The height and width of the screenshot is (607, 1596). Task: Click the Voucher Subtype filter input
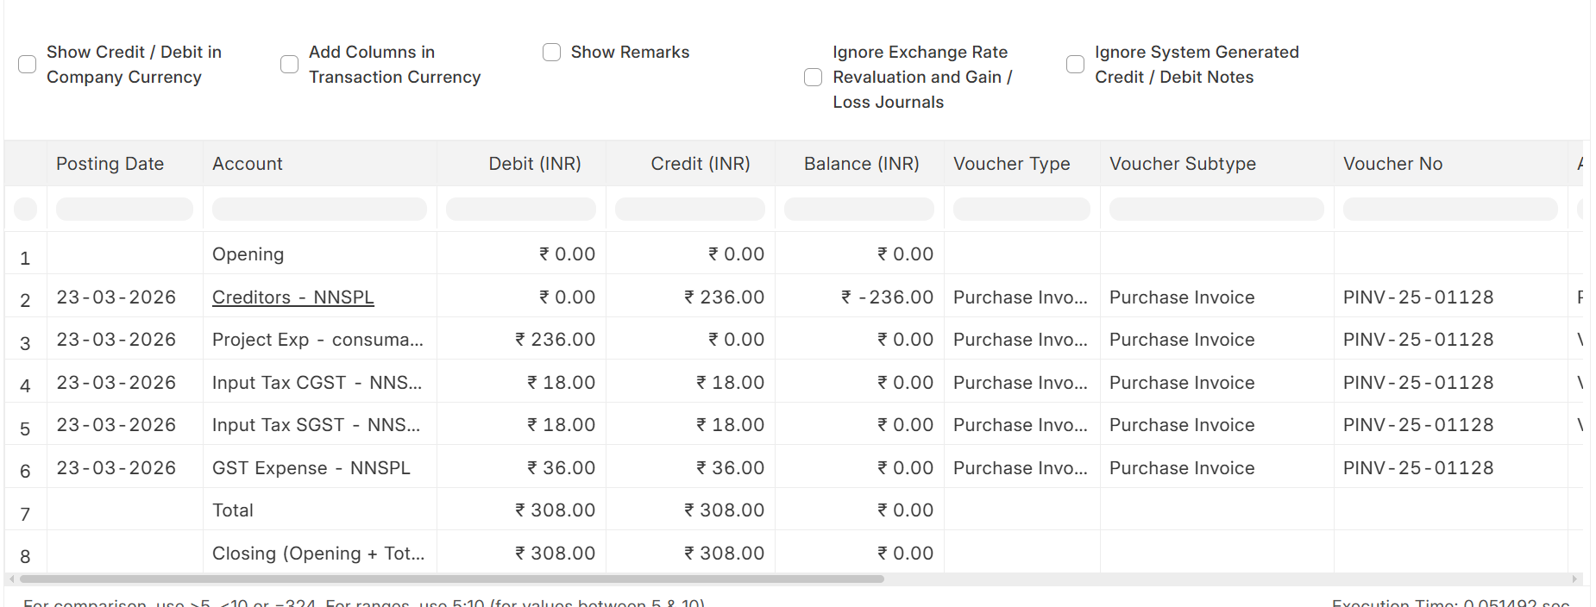[1216, 210]
